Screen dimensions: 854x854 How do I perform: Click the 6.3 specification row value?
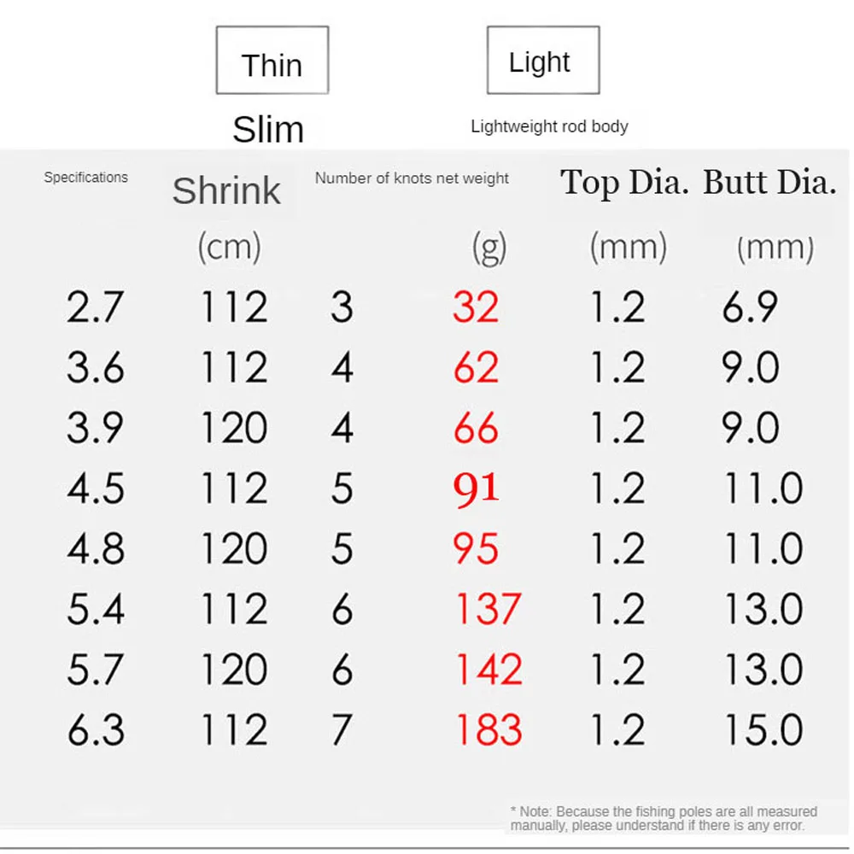click(96, 731)
